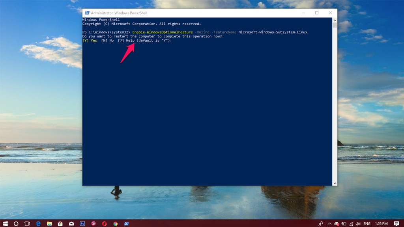Click the 'Do you want to restart' line
This screenshot has height=227, width=404.
click(152, 36)
